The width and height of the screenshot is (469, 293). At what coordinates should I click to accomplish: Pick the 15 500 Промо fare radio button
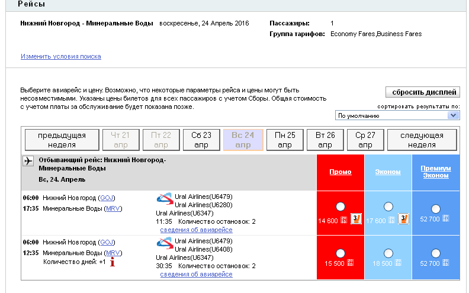coord(340,252)
